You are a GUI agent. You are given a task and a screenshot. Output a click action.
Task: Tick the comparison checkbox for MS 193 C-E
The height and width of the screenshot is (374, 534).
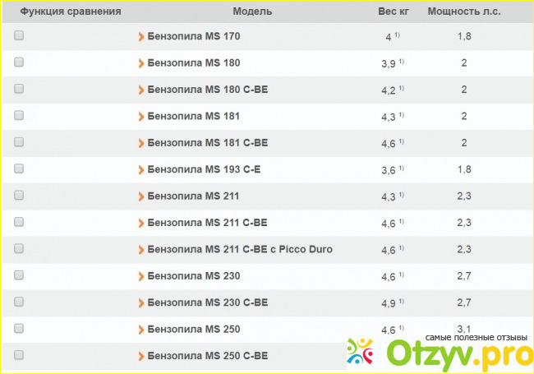coord(19,169)
